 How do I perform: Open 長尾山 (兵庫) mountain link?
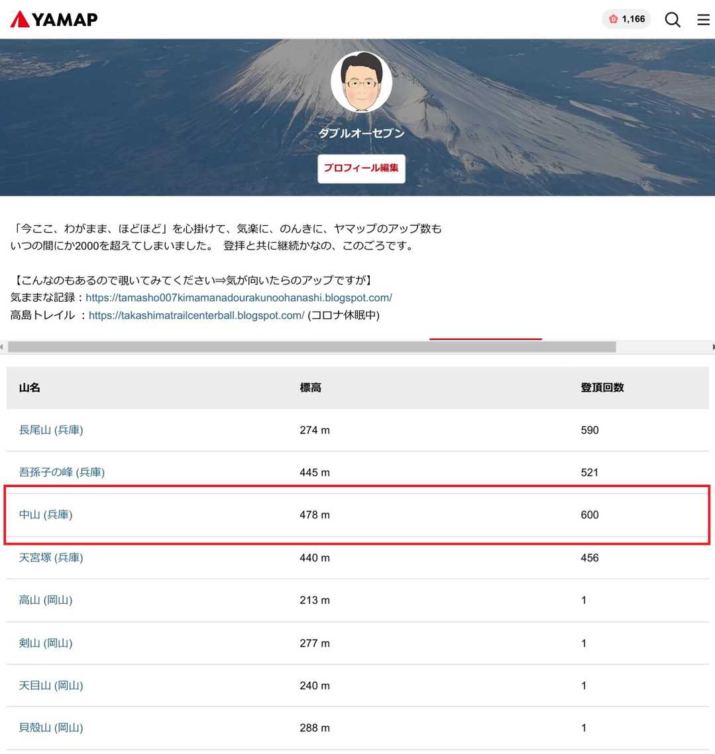pyautogui.click(x=51, y=430)
